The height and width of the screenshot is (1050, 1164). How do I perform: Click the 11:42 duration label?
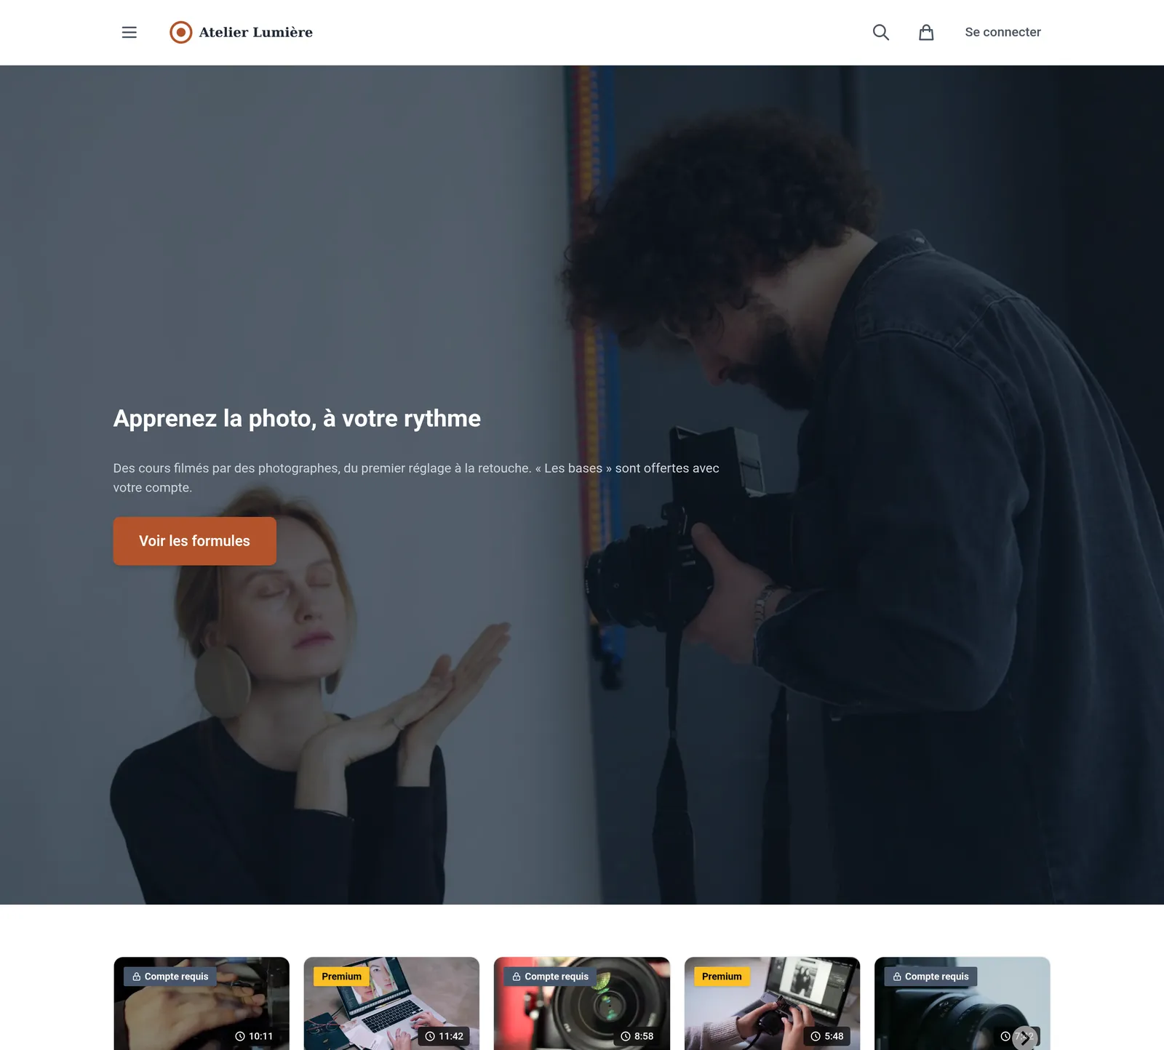coord(444,1036)
